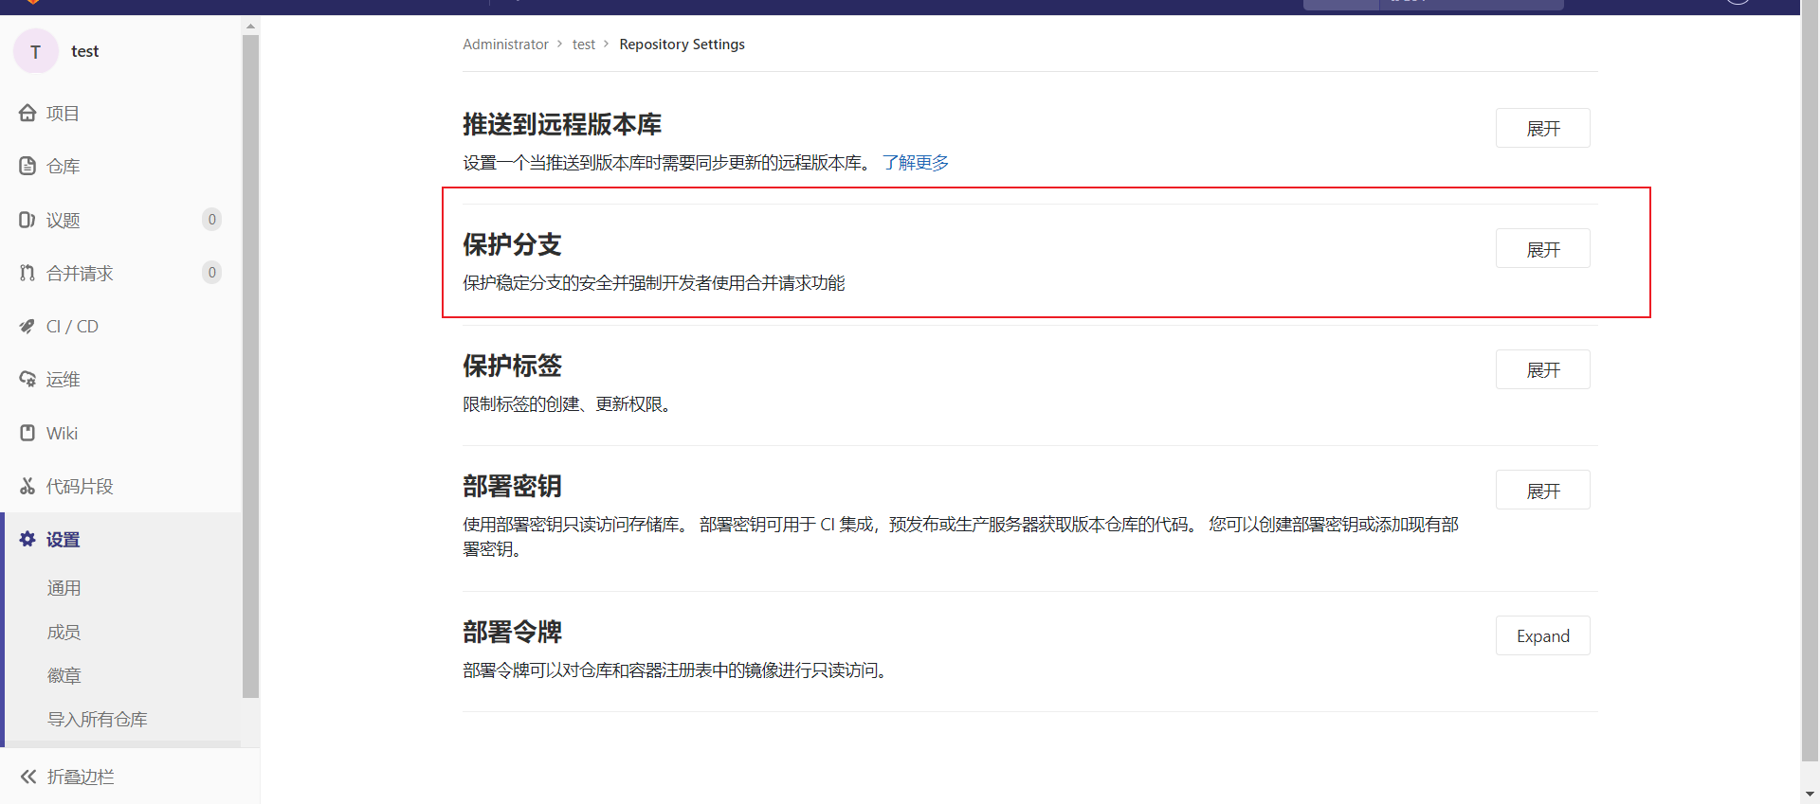This screenshot has height=804, width=1820.
Task: Click the T project avatar
Action: [x=36, y=51]
